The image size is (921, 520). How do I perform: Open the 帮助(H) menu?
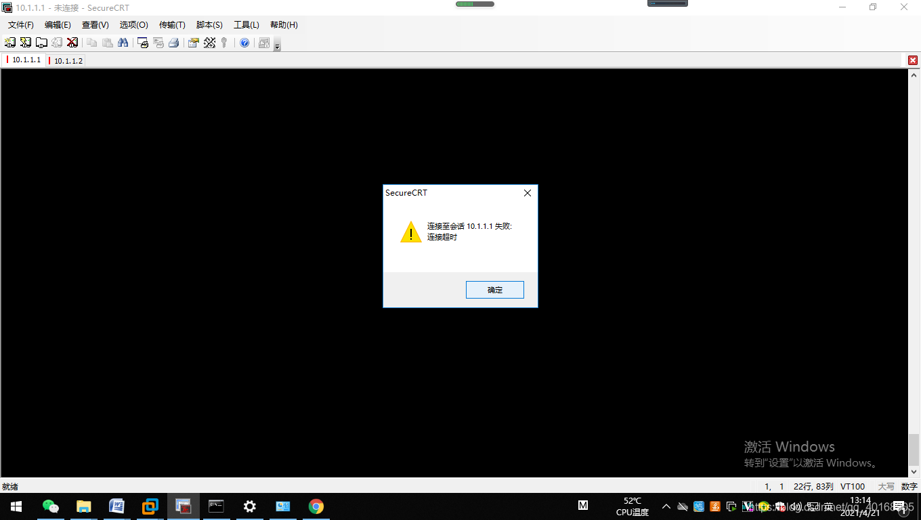[x=284, y=25]
